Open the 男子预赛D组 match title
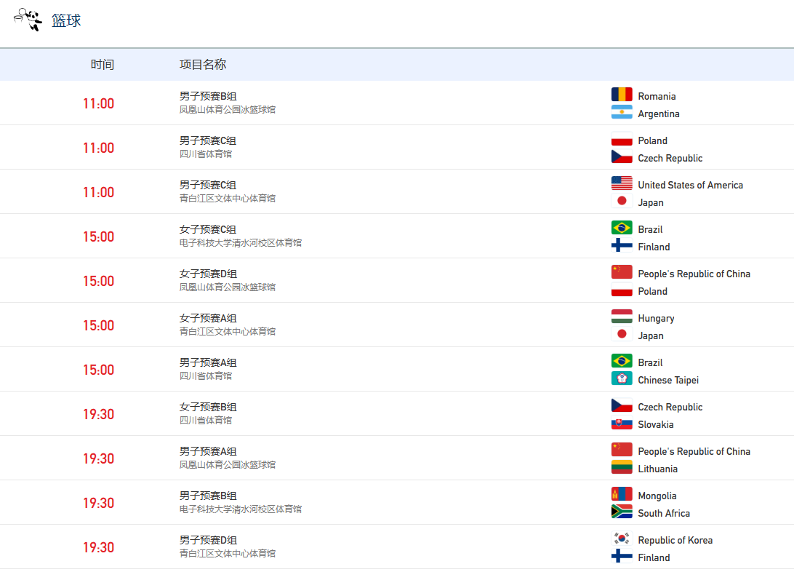The width and height of the screenshot is (794, 572). pyautogui.click(x=208, y=540)
